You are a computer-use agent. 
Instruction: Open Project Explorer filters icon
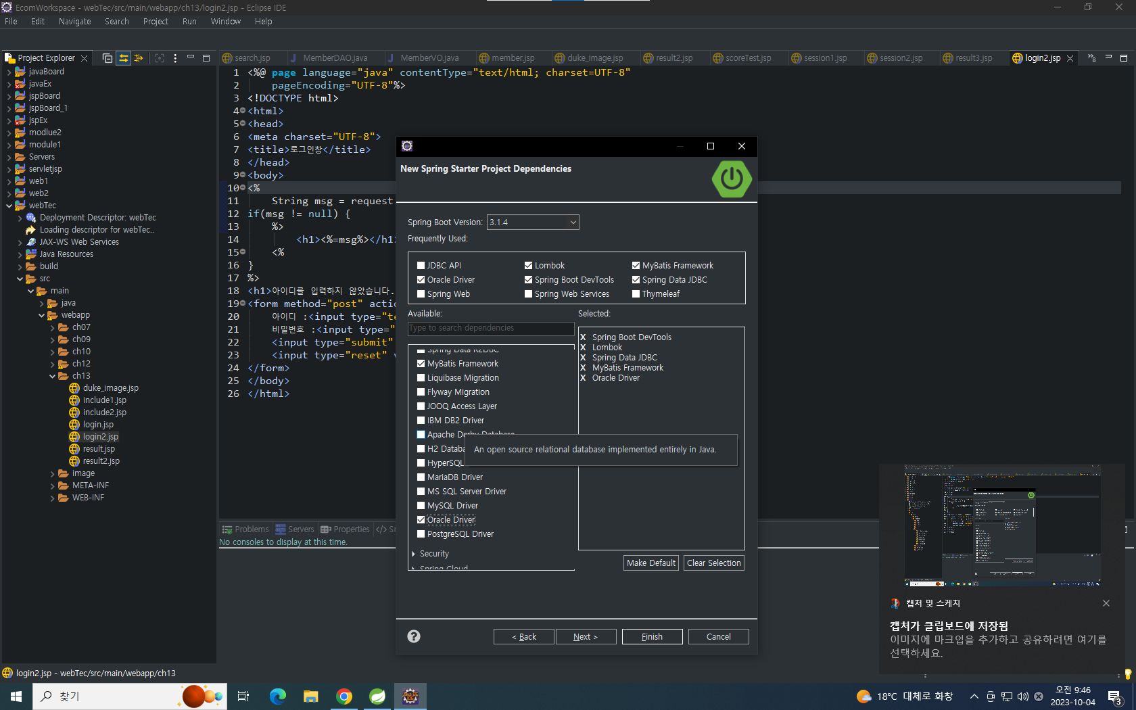click(139, 58)
